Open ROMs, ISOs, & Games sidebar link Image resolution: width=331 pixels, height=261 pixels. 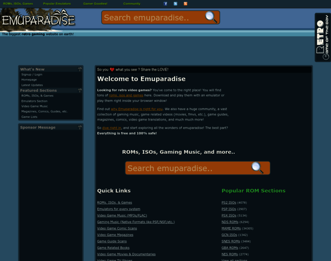[x=37, y=96]
